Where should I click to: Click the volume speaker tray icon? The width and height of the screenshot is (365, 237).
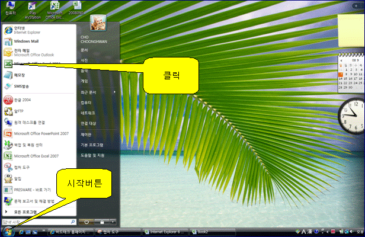(x=351, y=232)
